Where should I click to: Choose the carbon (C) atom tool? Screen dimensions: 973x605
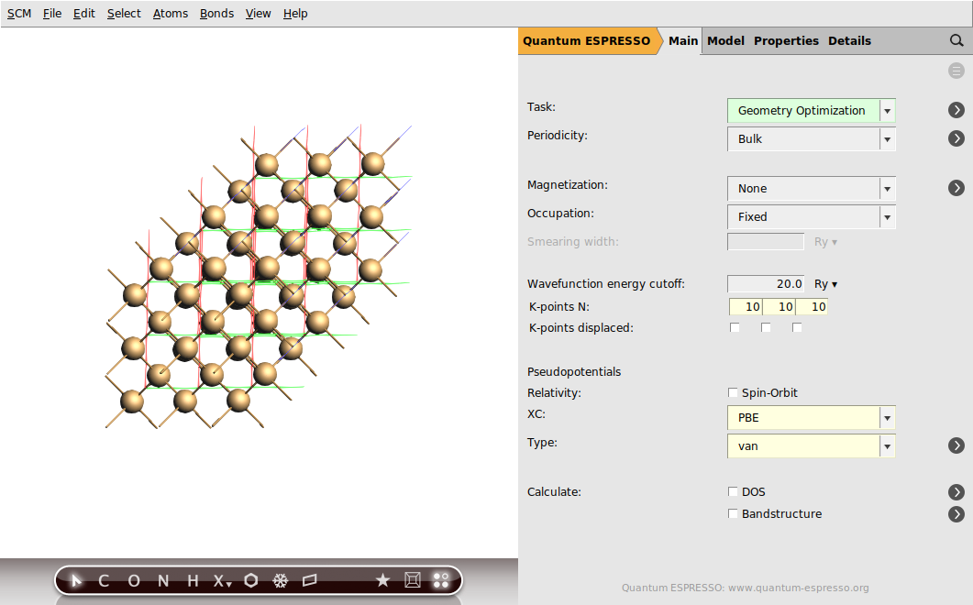[104, 581]
